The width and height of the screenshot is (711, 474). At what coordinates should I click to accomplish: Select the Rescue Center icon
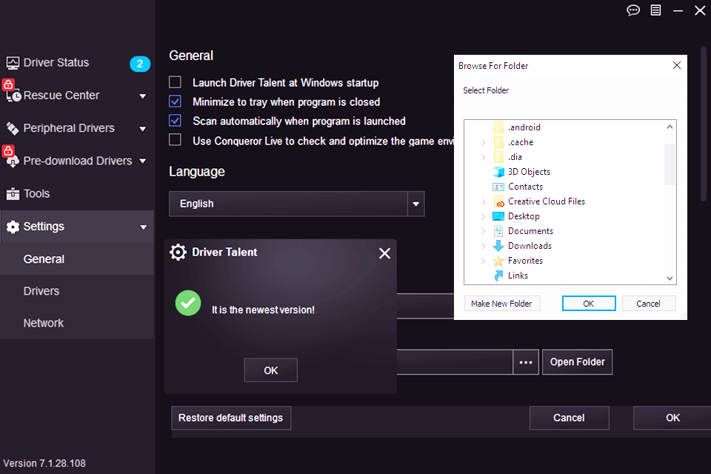pos(13,95)
